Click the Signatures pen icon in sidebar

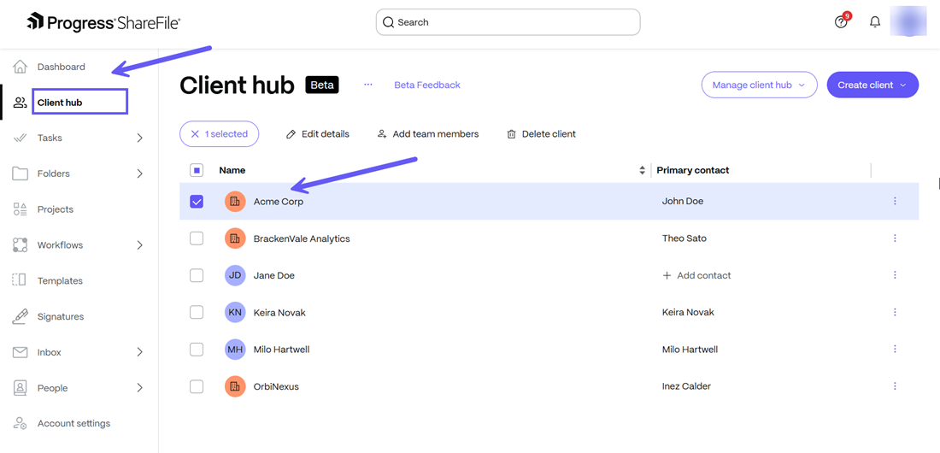(20, 316)
